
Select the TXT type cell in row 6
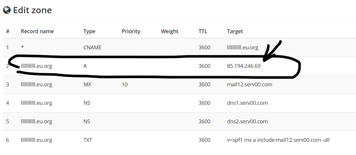point(88,140)
